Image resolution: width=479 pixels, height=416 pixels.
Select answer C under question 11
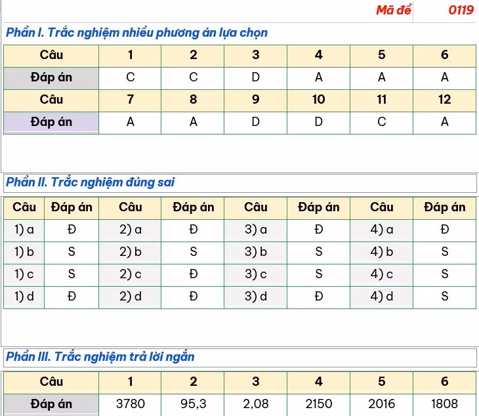point(381,122)
